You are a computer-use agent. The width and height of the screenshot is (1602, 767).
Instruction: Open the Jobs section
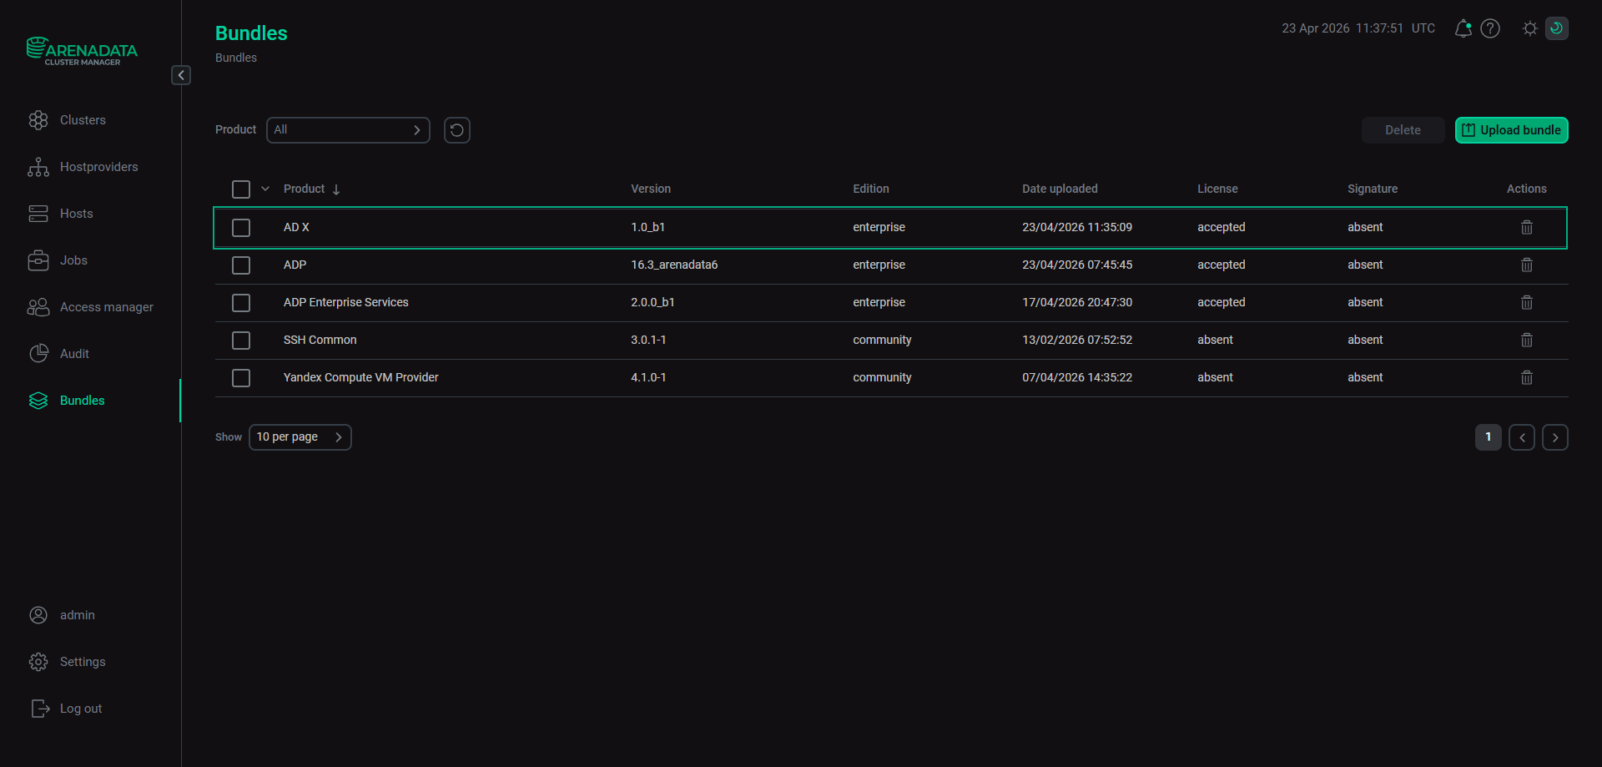coord(73,260)
